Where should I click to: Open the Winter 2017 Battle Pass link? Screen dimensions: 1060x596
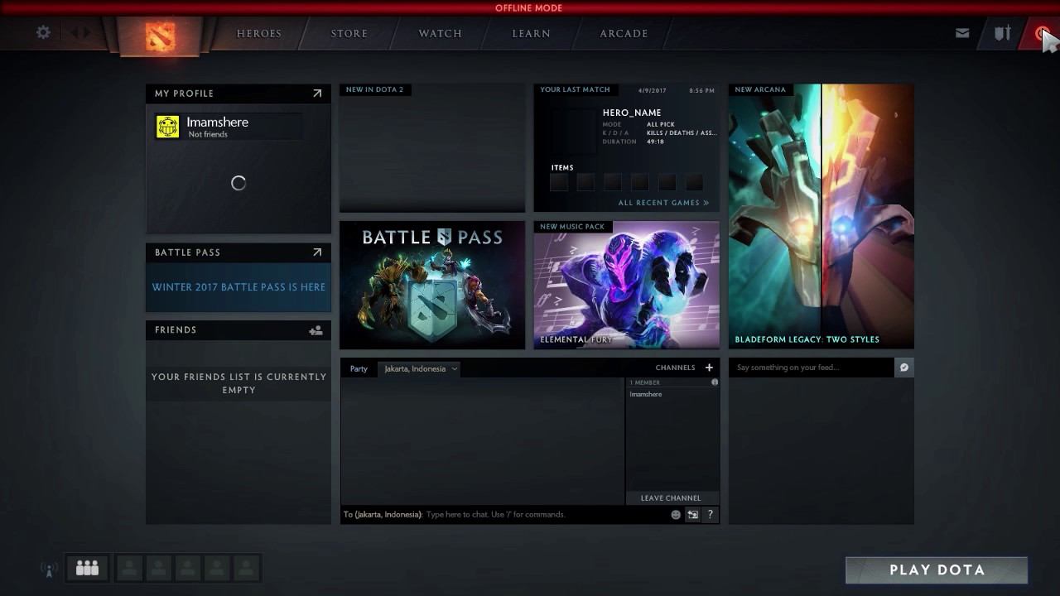pos(238,287)
